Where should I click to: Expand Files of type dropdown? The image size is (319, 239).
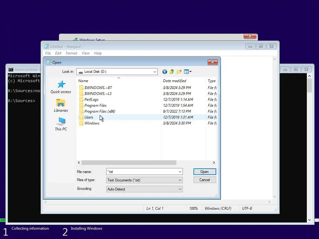tap(180, 180)
